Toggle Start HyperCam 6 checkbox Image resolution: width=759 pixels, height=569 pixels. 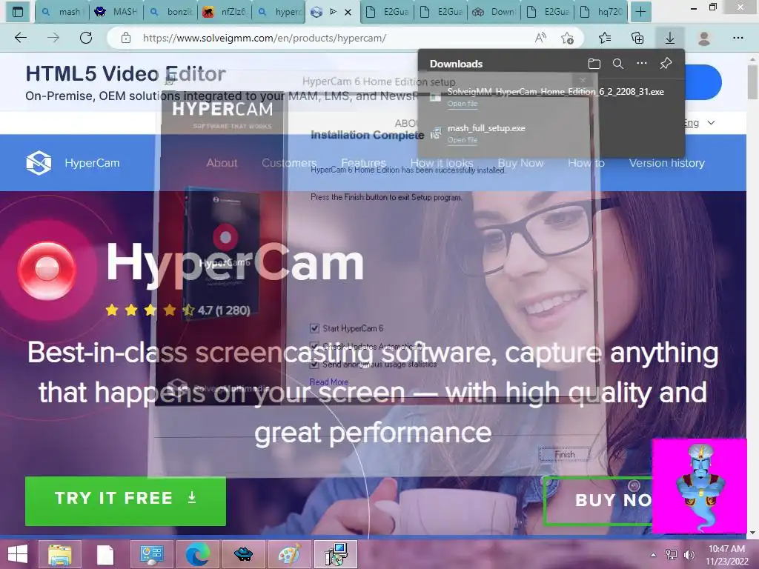pyautogui.click(x=314, y=328)
